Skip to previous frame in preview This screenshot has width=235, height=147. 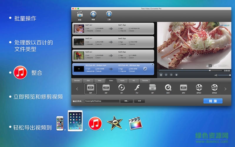166,75
